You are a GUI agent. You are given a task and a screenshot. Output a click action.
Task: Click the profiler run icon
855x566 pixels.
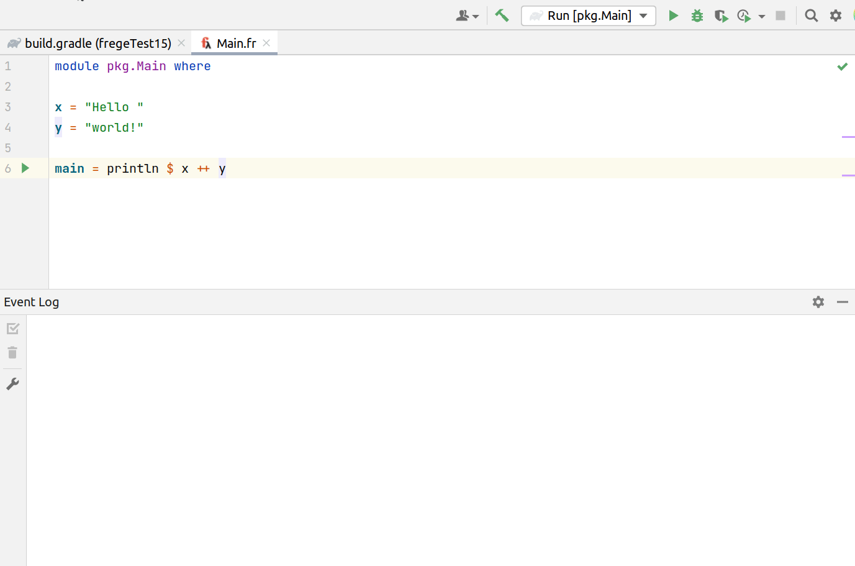[744, 16]
